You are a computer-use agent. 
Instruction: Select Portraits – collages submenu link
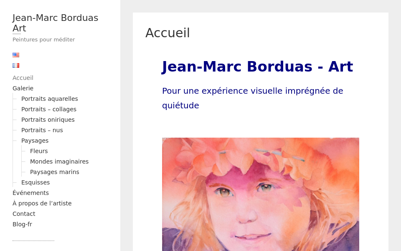click(48, 109)
